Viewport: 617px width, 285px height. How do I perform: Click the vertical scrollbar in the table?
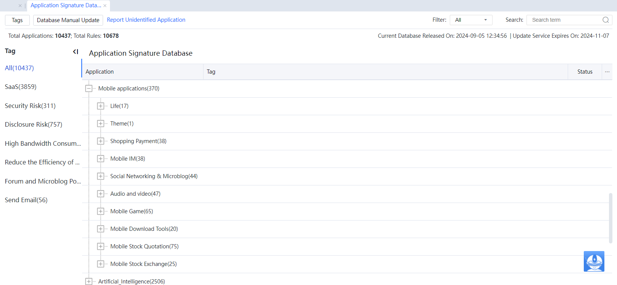click(x=610, y=217)
